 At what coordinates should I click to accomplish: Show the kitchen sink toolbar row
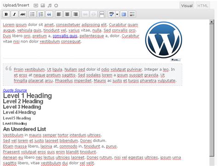(132, 14)
